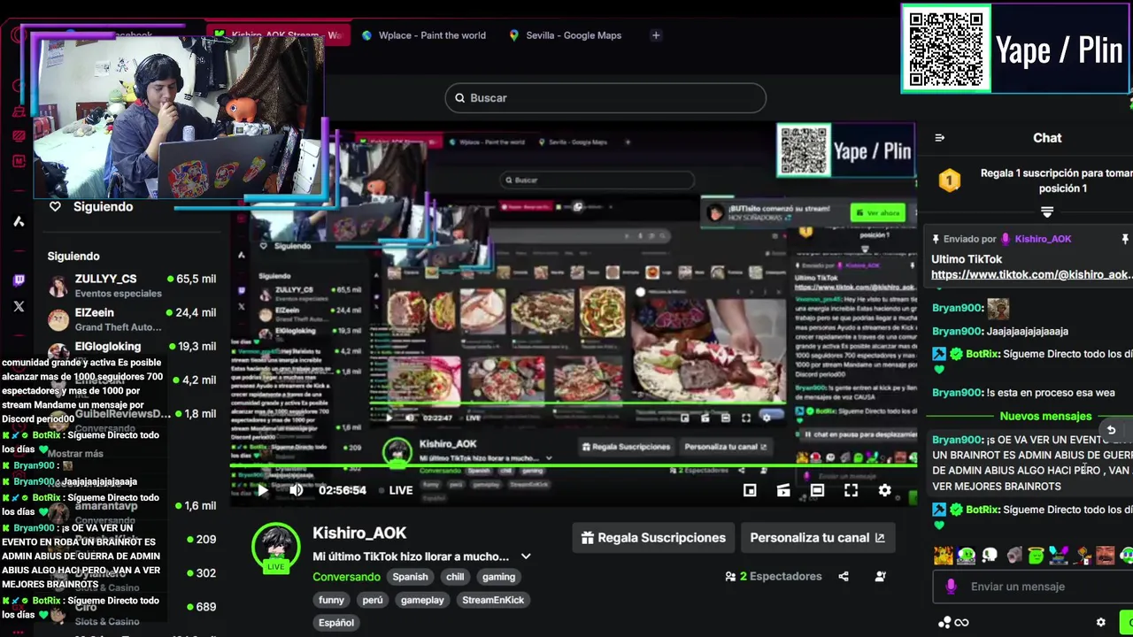The width and height of the screenshot is (1133, 637).
Task: Open ZULLYY_CS channel in Siguiendo list
Action: coord(133,285)
